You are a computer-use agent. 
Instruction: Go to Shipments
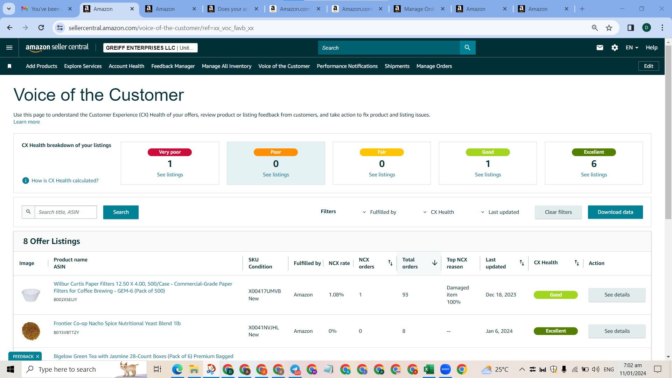(397, 66)
